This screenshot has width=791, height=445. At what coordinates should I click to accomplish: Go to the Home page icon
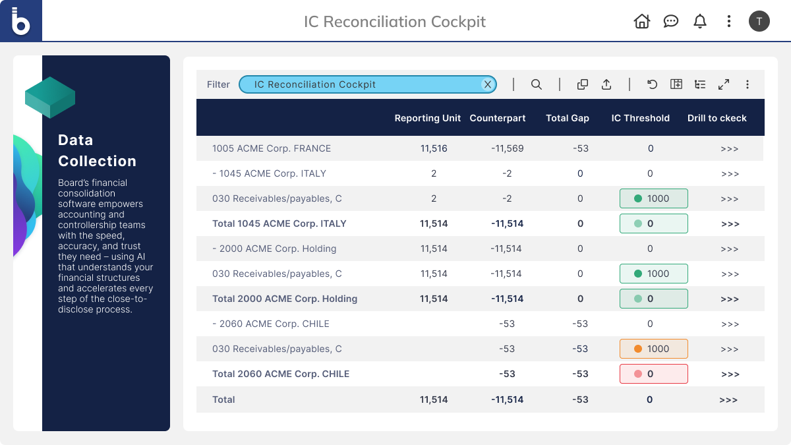(641, 21)
